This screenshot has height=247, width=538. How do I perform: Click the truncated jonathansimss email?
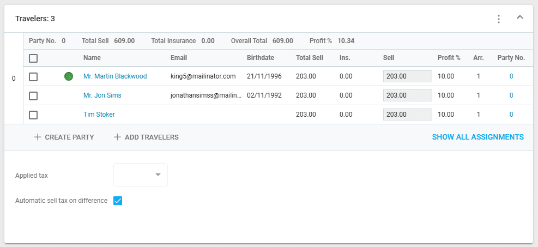(206, 95)
